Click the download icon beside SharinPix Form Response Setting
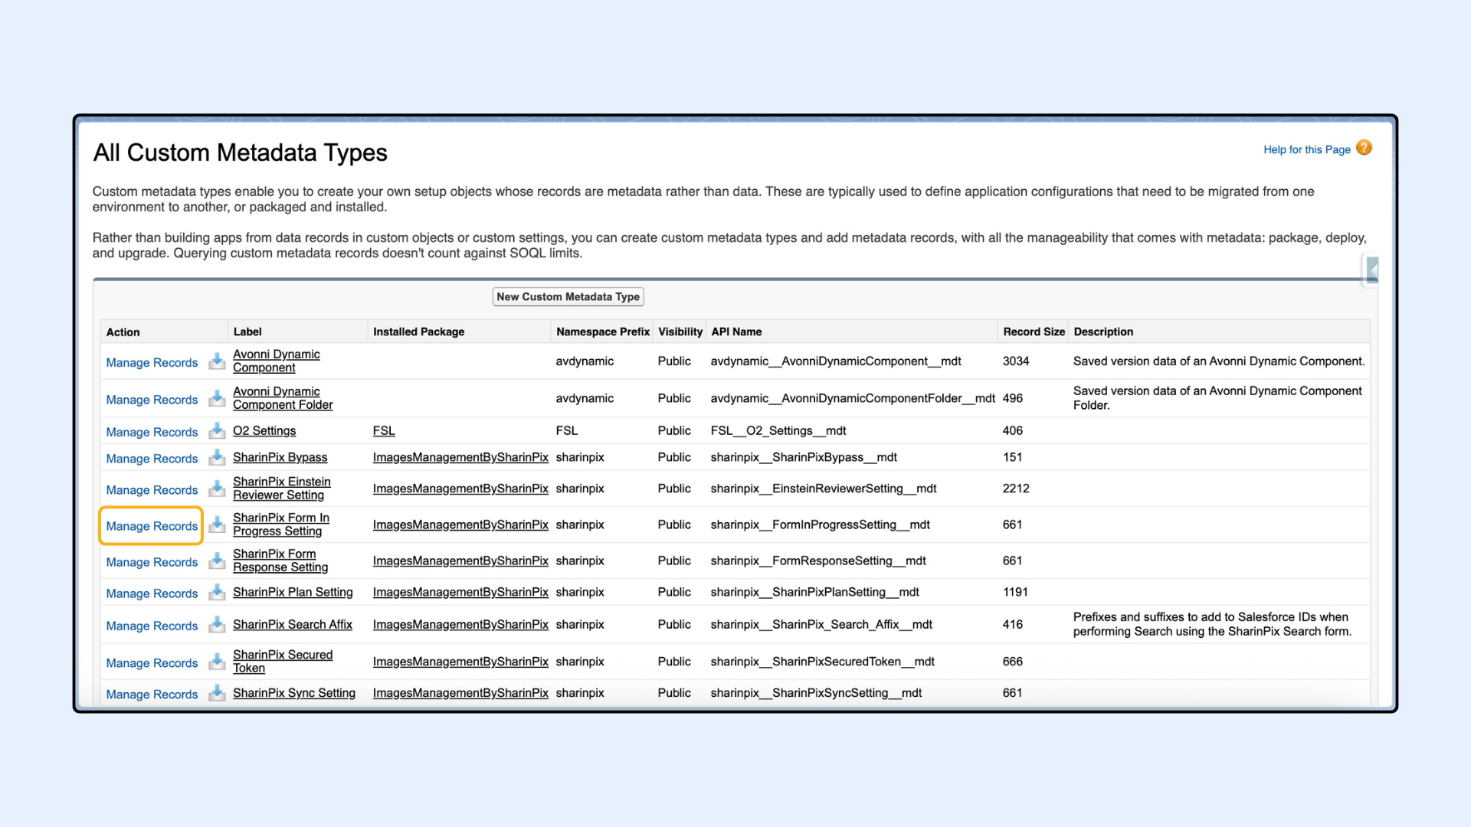The height and width of the screenshot is (827, 1471). click(217, 561)
